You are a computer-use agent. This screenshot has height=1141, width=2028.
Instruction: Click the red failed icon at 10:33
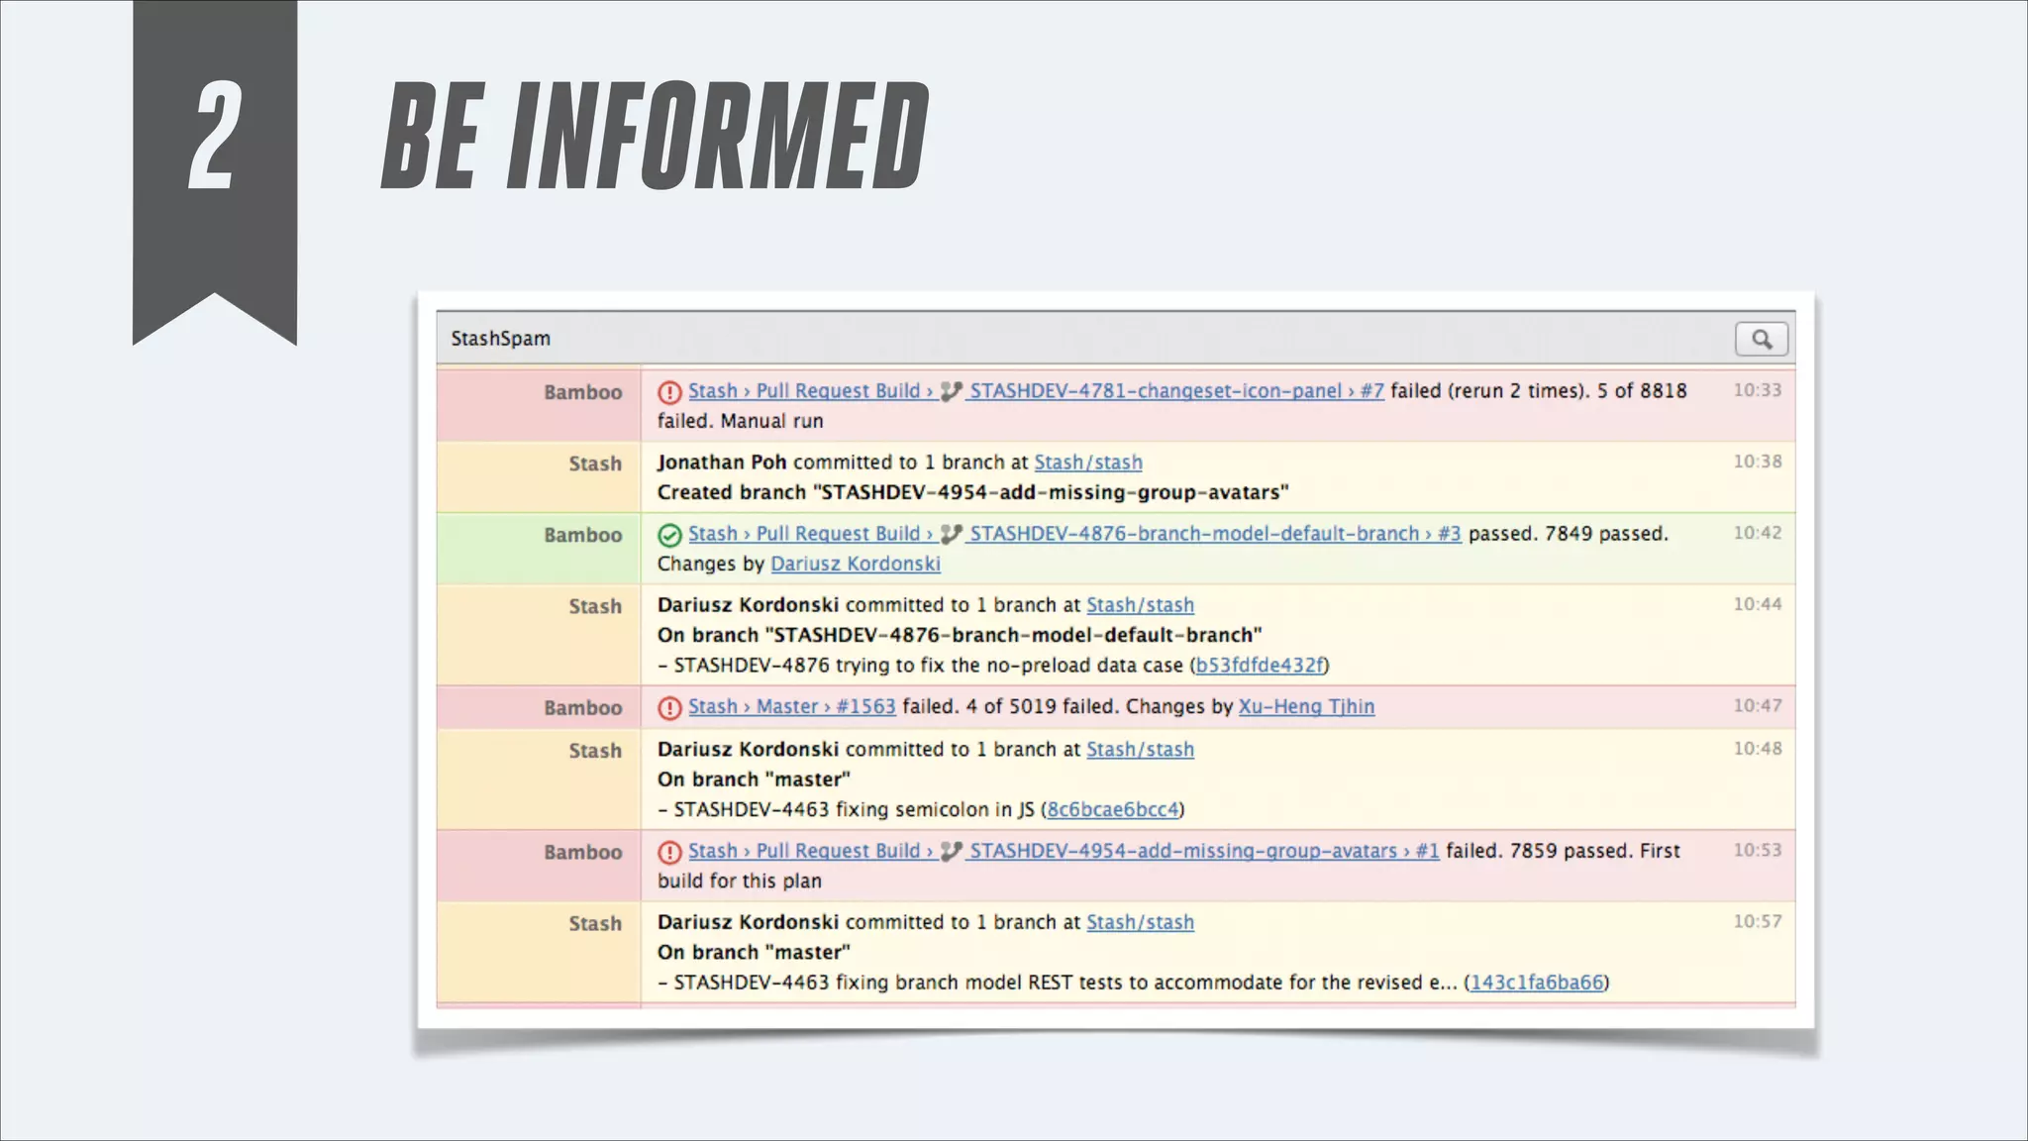pyautogui.click(x=669, y=392)
